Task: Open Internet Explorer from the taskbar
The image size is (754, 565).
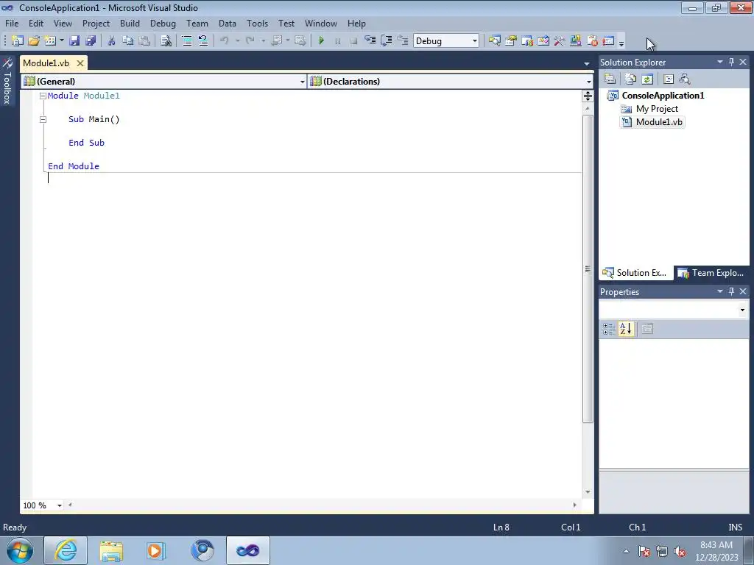Action: tap(66, 550)
